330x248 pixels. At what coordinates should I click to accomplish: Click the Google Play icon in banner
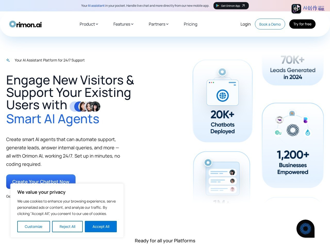[218, 6]
